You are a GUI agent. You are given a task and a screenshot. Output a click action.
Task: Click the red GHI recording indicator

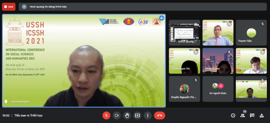click(x=9, y=7)
